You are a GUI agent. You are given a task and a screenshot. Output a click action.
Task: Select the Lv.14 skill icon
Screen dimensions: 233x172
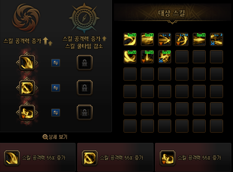182,39
